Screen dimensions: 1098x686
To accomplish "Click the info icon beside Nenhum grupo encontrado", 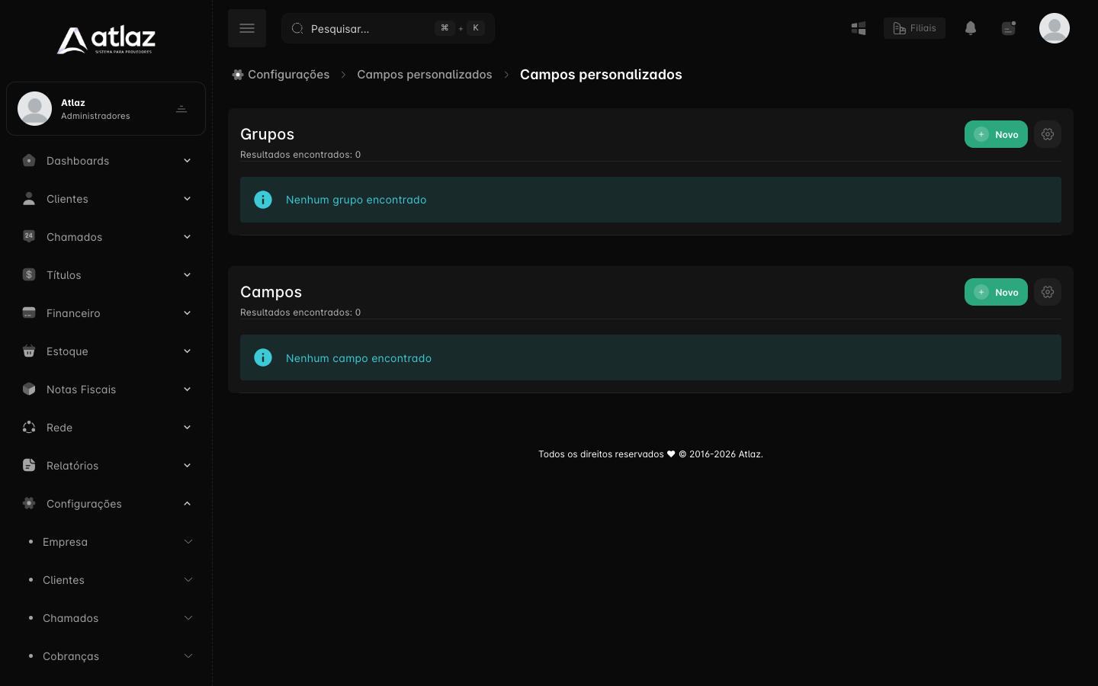I will point(263,200).
